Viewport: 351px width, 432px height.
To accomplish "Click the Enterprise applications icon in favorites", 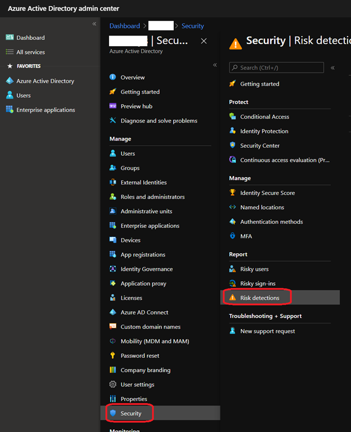I will click(10, 110).
